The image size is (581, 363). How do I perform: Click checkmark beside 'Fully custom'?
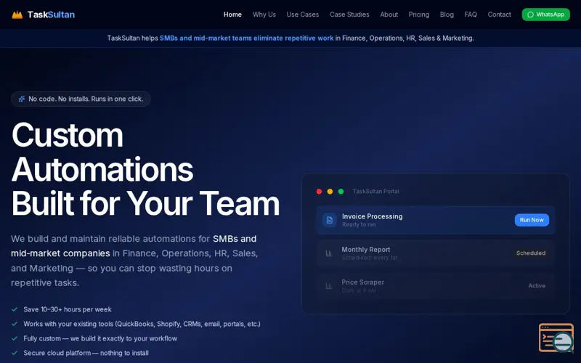[x=15, y=338]
